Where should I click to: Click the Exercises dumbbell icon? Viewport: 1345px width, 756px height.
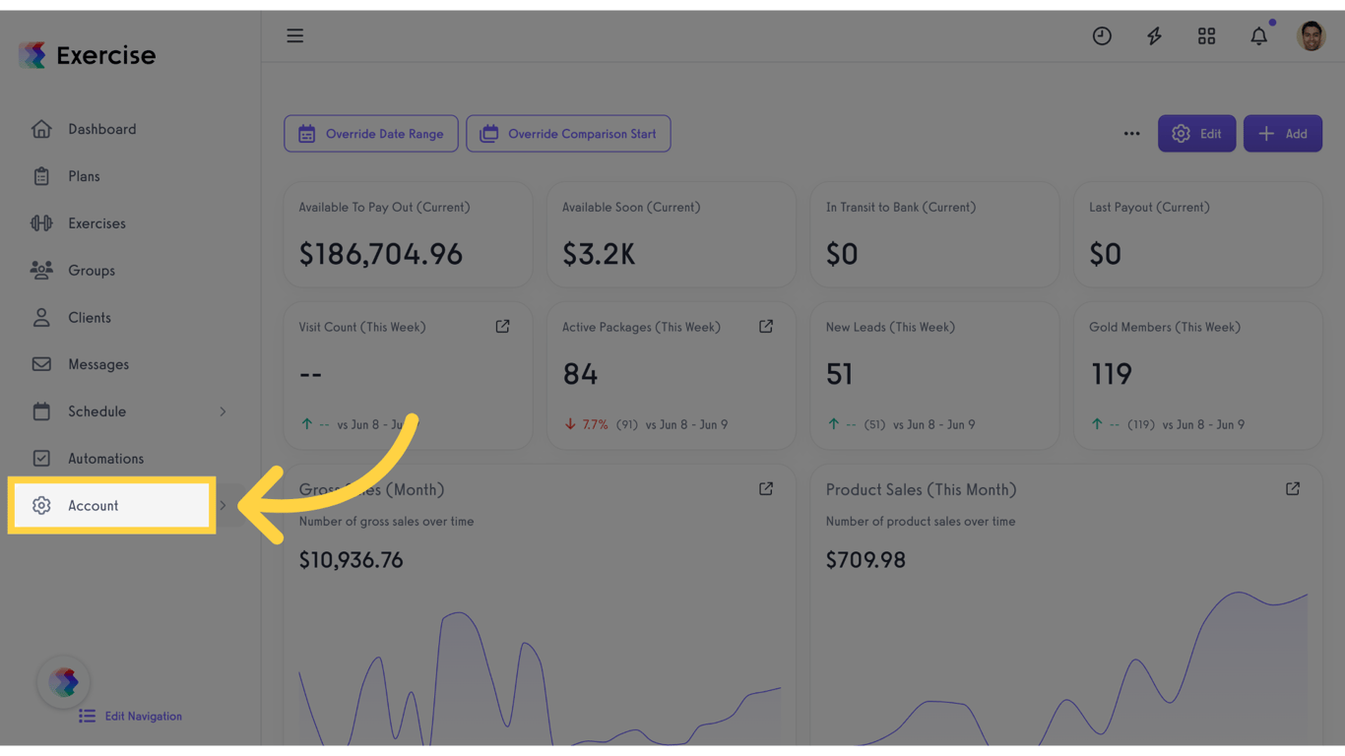click(41, 223)
